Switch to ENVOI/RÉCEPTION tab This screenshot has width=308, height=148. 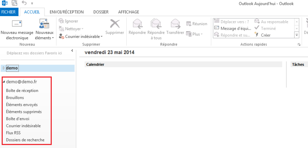point(67,12)
